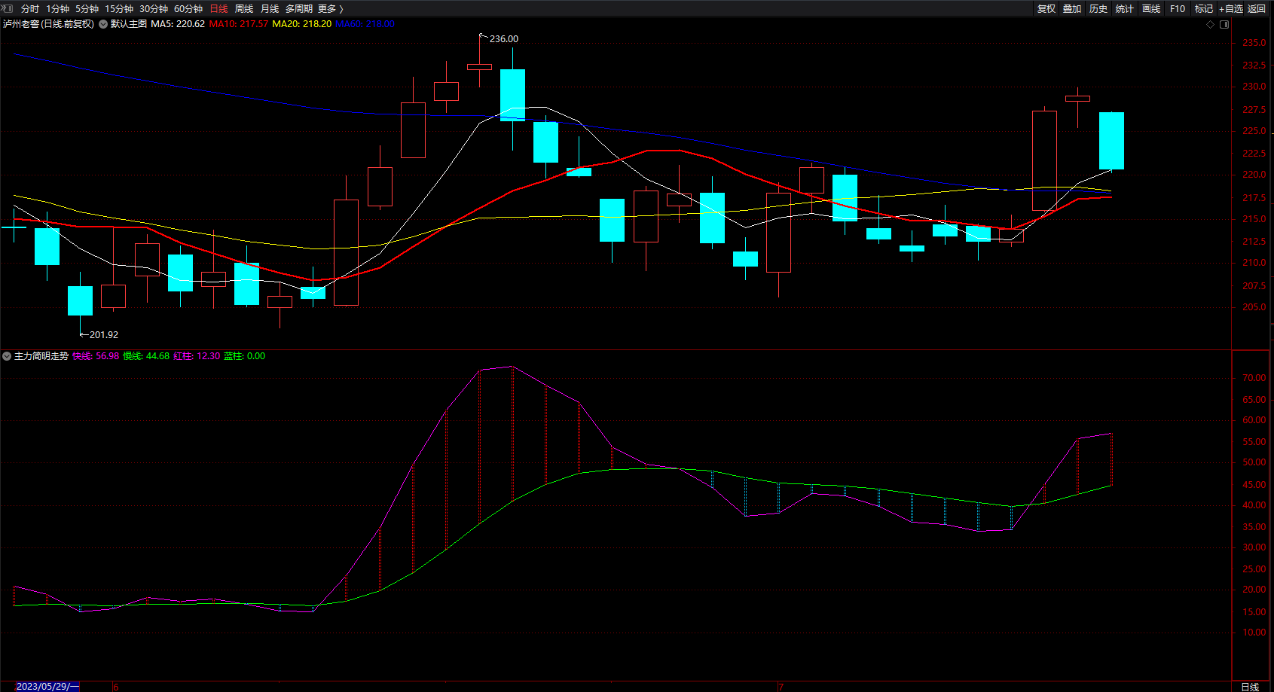Open the 复权 adjustment options
The width and height of the screenshot is (1274, 692).
(1046, 9)
